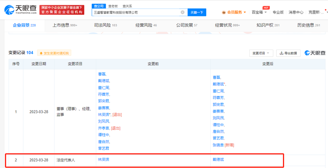Select the 查老板 search mode tab
The image size is (328, 168).
tap(112, 6)
